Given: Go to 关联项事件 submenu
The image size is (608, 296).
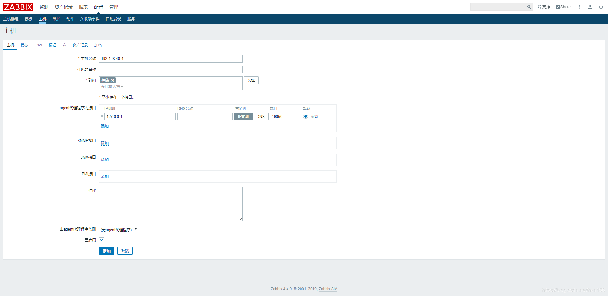Looking at the screenshot, I should tap(90, 19).
